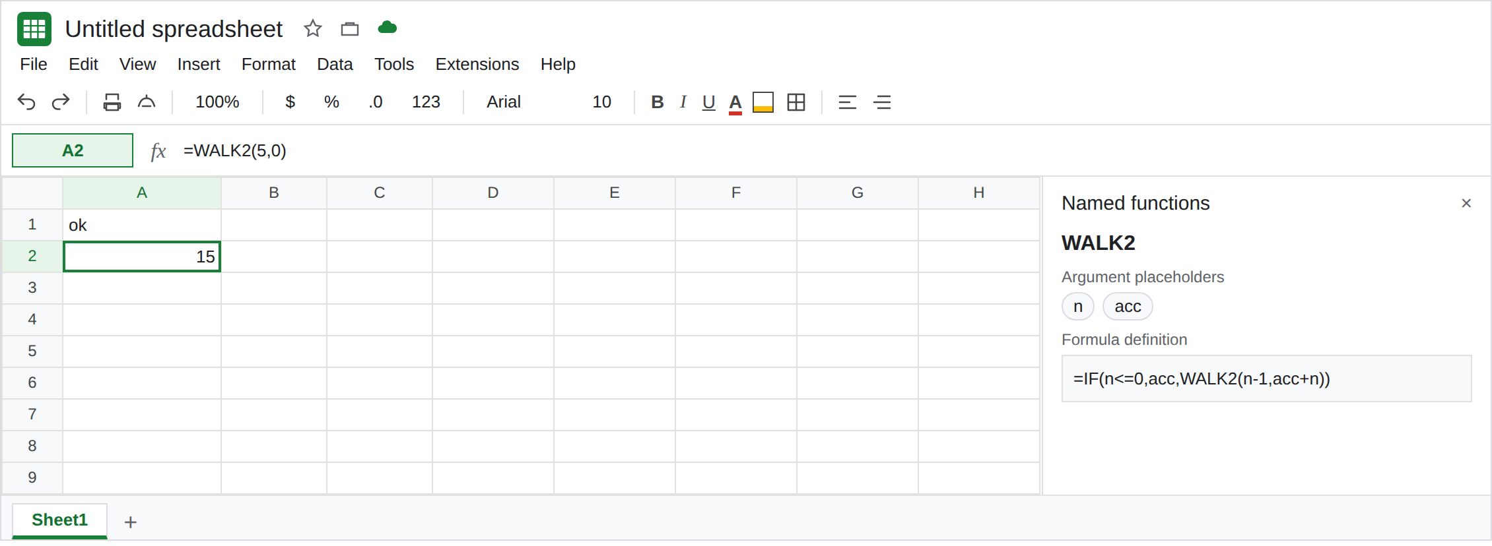The height and width of the screenshot is (546, 1492).
Task: Click the acc argument placeholder chip
Action: click(1128, 307)
